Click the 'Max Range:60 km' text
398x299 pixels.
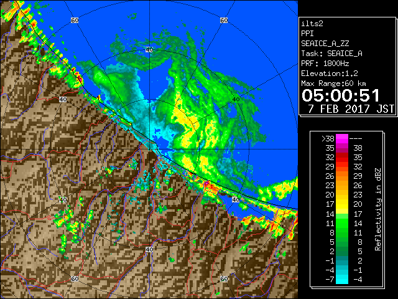(x=333, y=83)
